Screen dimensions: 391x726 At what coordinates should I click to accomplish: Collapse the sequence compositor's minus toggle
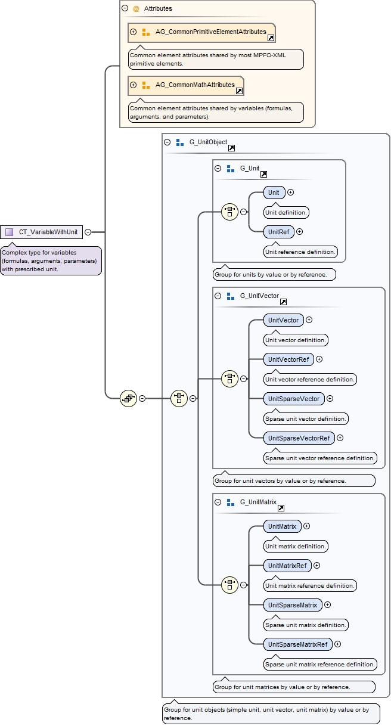[142, 398]
